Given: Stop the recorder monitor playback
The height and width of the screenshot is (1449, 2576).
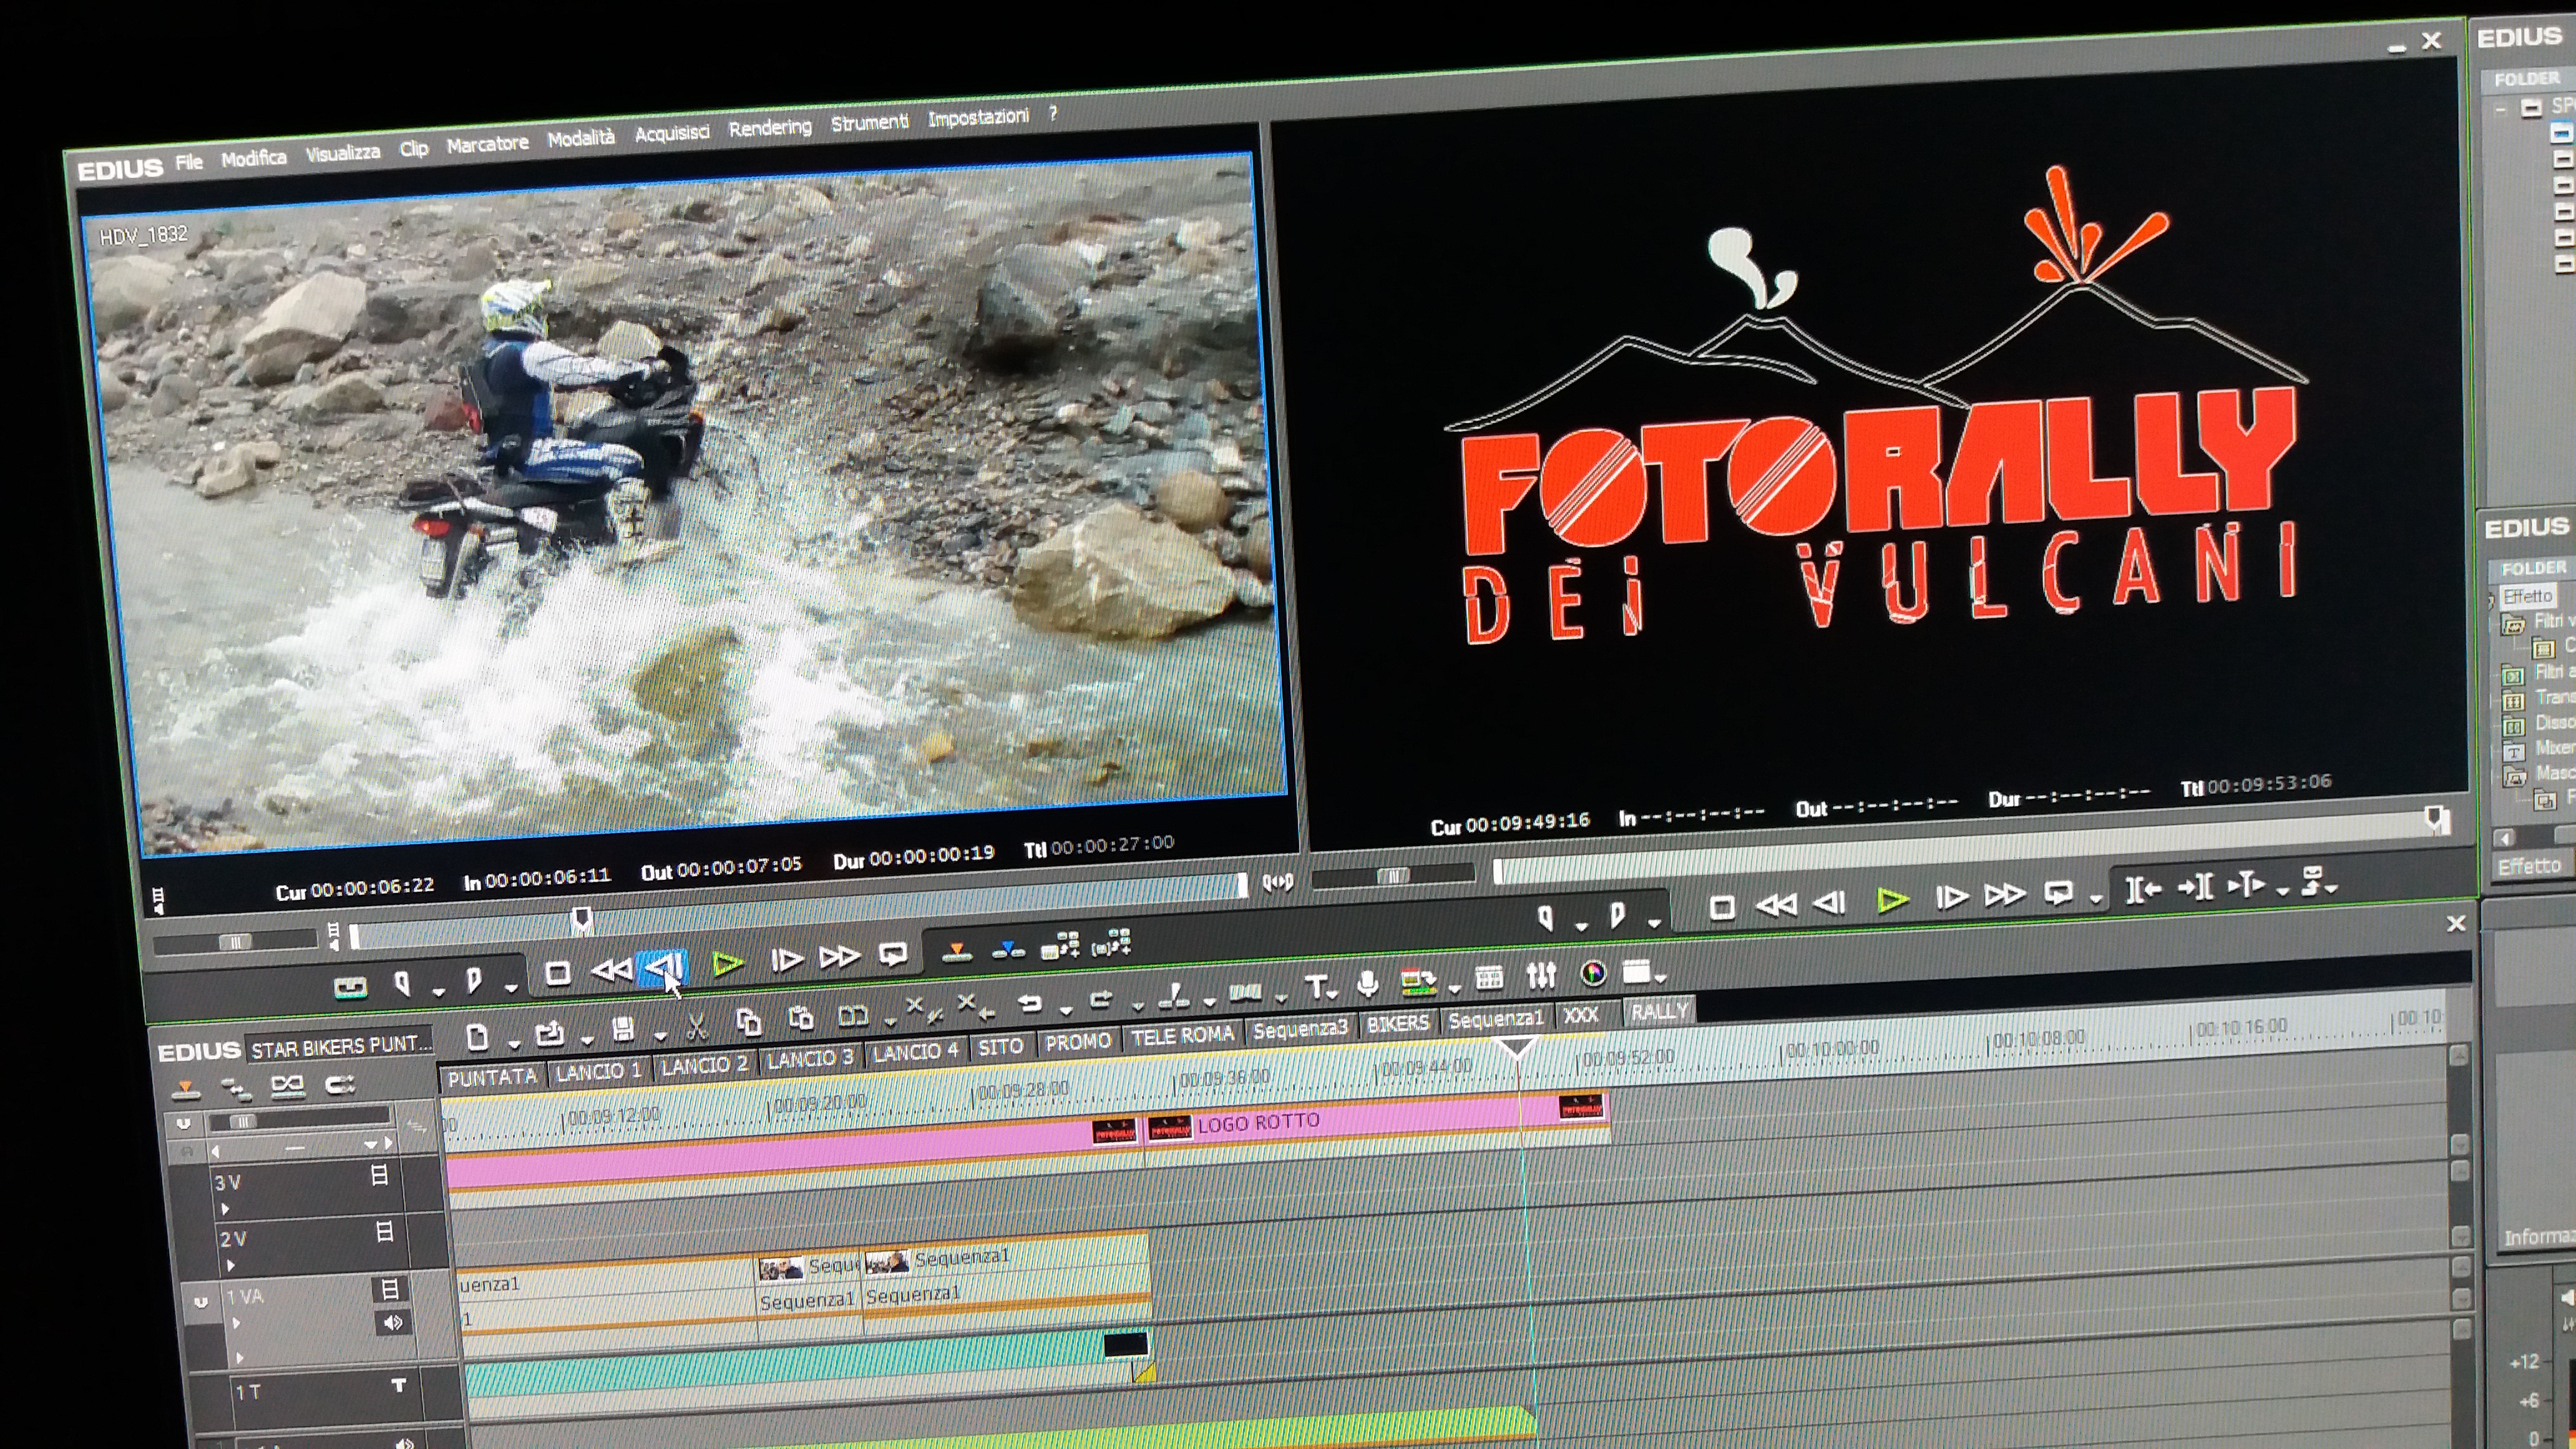Looking at the screenshot, I should [x=1722, y=908].
